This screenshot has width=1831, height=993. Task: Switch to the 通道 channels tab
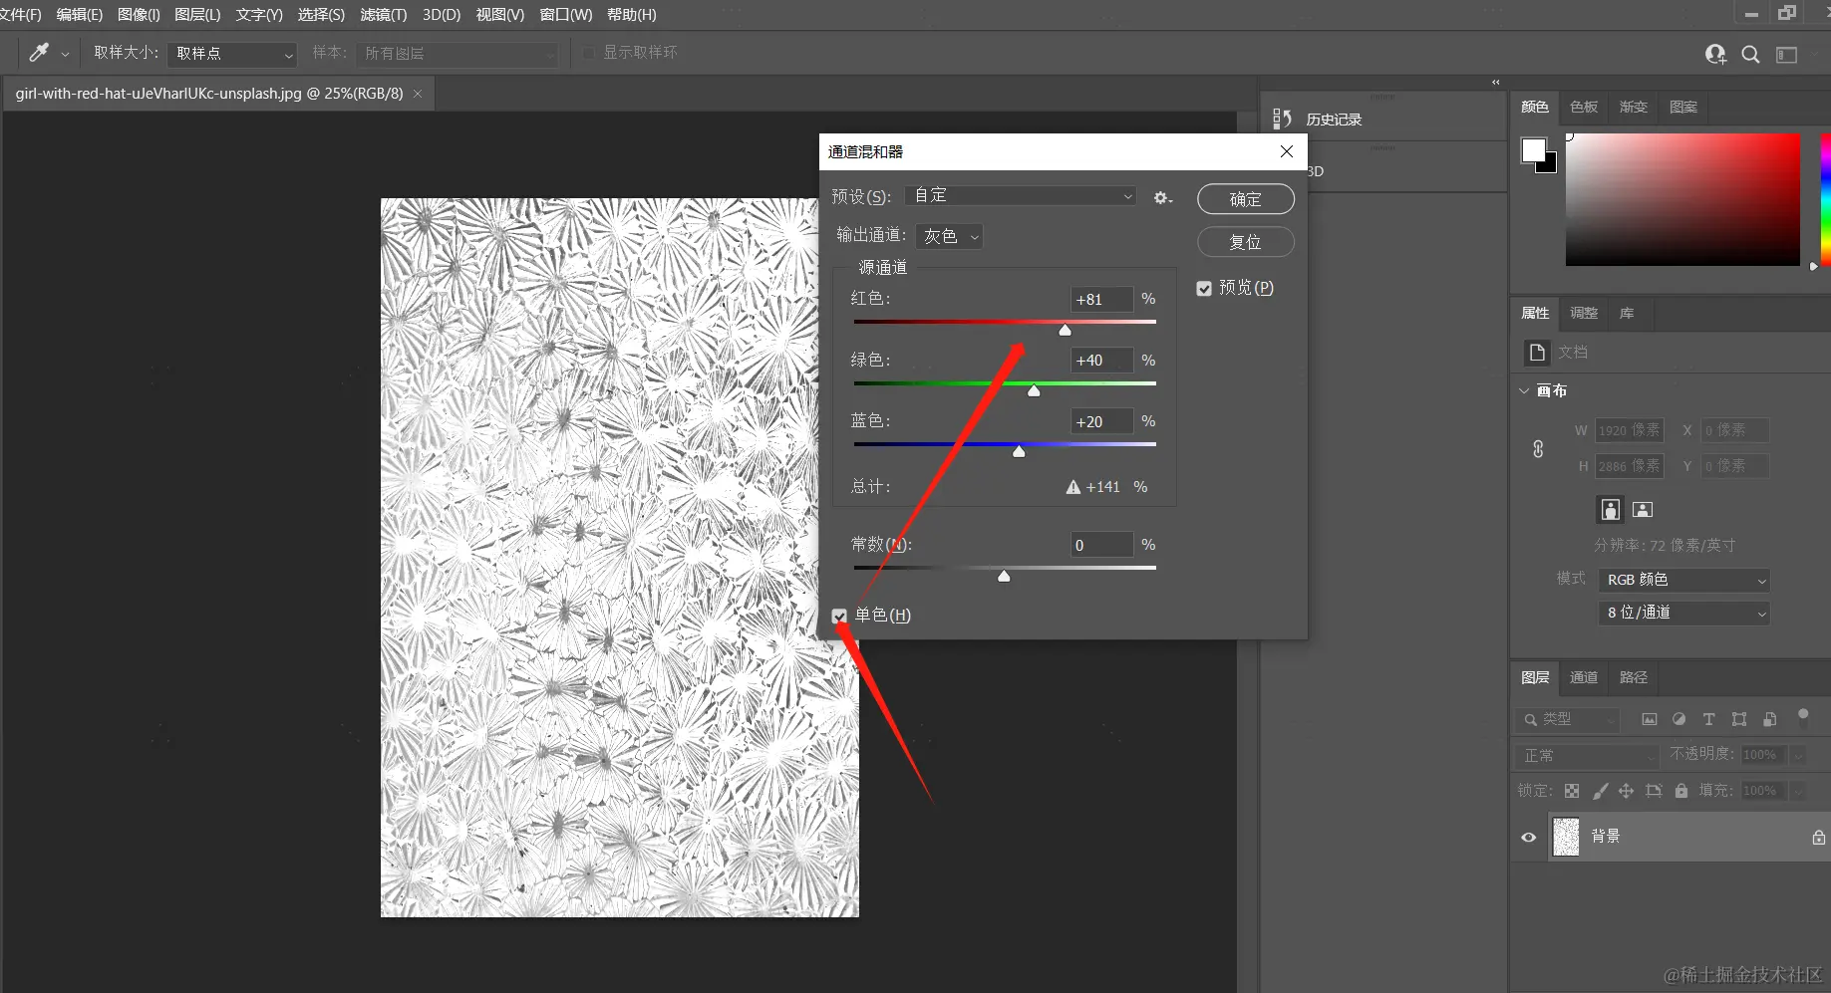pos(1584,678)
